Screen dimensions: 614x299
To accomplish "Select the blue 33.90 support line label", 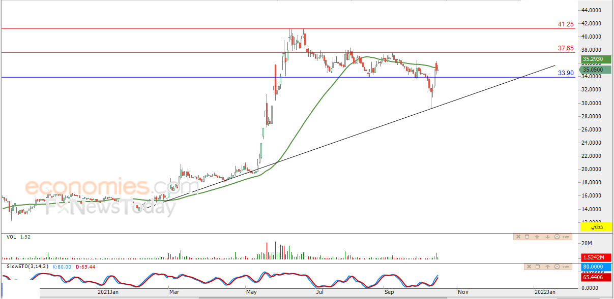I will [566, 73].
